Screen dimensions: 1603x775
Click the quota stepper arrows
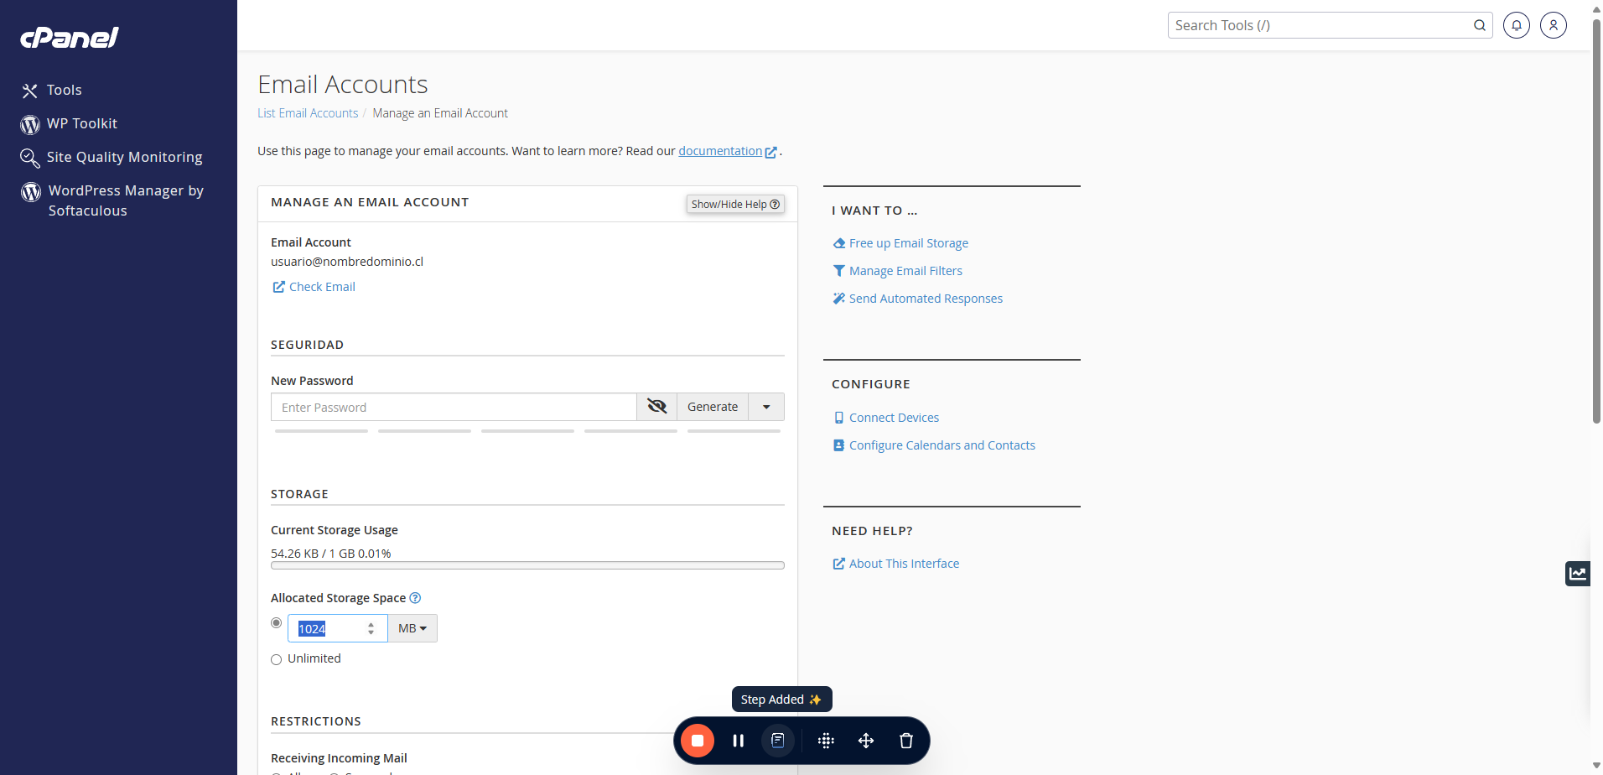pos(371,628)
